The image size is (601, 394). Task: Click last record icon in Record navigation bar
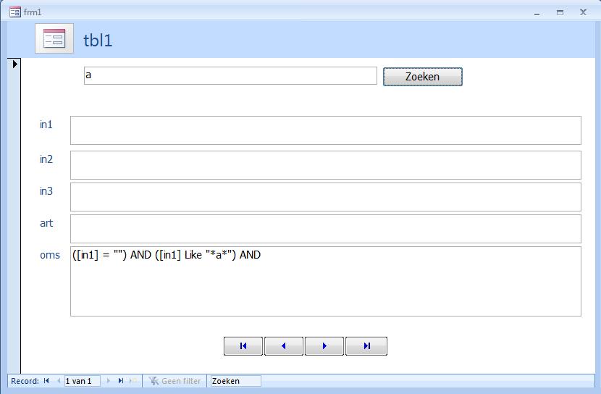121,381
